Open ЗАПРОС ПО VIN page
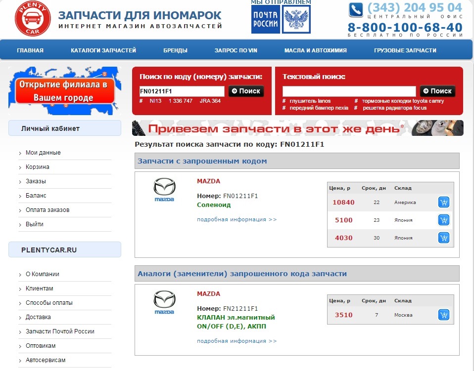The width and height of the screenshot is (474, 371). click(236, 50)
